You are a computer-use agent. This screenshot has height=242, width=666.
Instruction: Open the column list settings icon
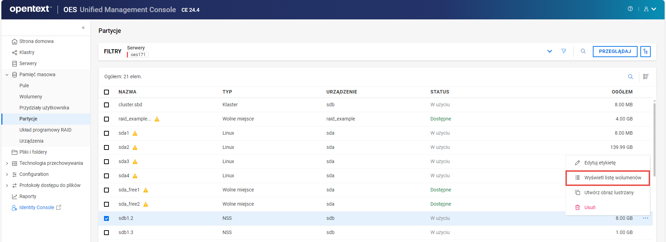pyautogui.click(x=646, y=77)
